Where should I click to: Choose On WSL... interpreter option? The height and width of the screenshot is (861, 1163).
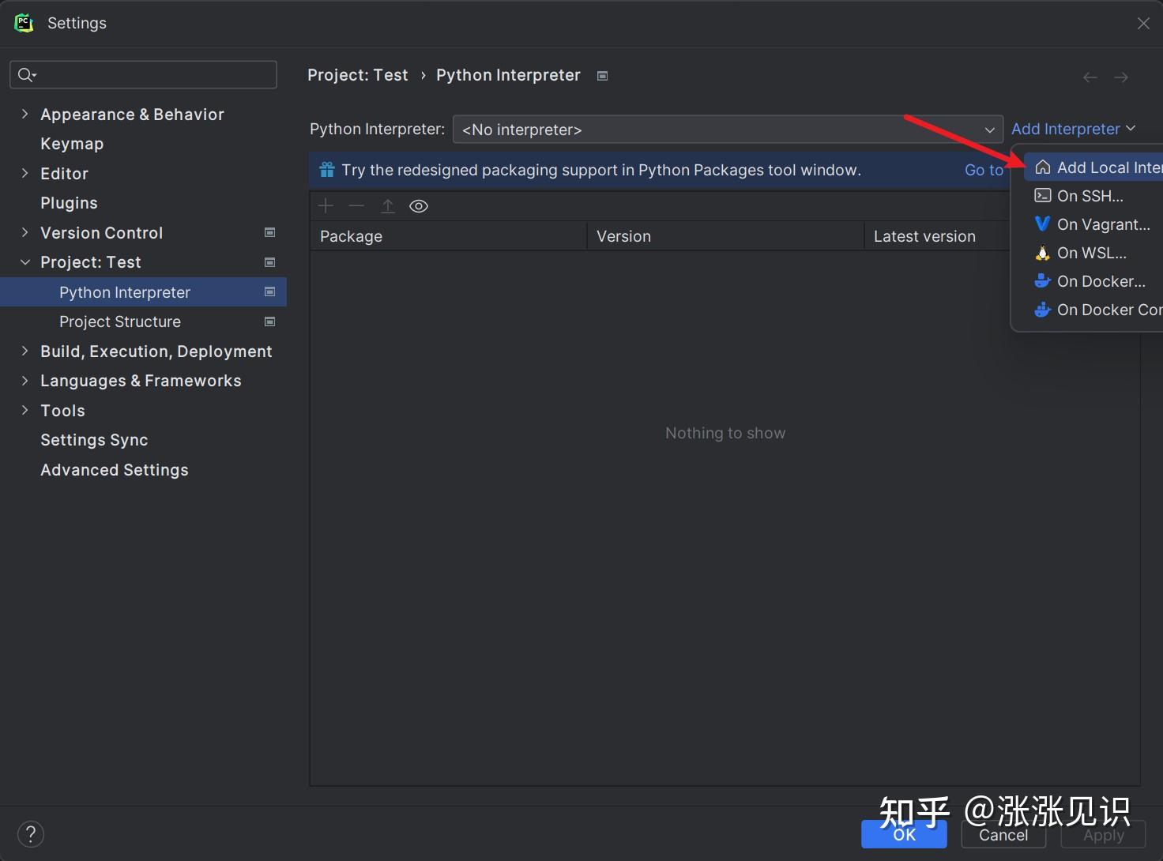pos(1093,253)
